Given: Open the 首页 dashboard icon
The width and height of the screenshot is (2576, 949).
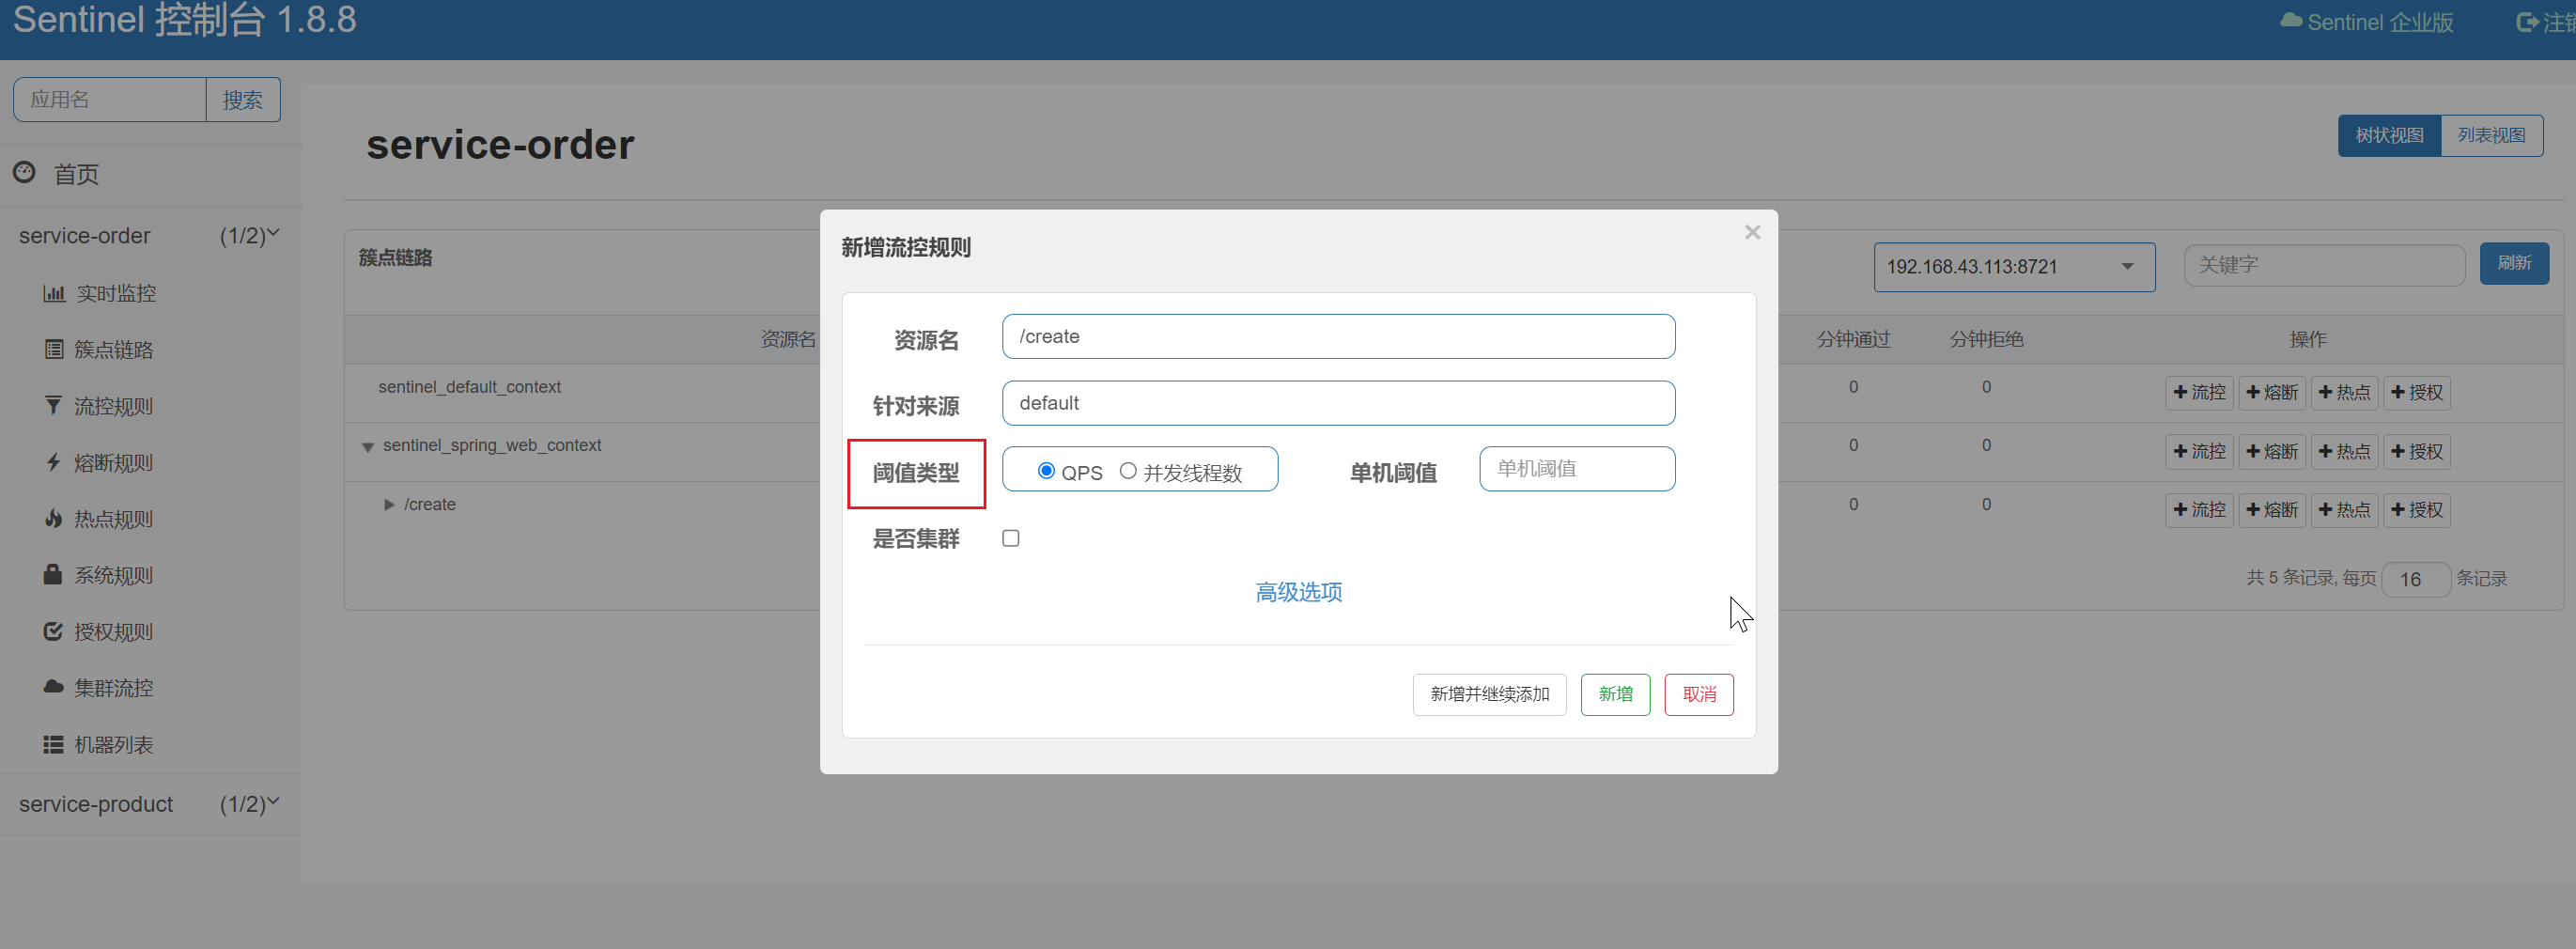Looking at the screenshot, I should tap(24, 173).
